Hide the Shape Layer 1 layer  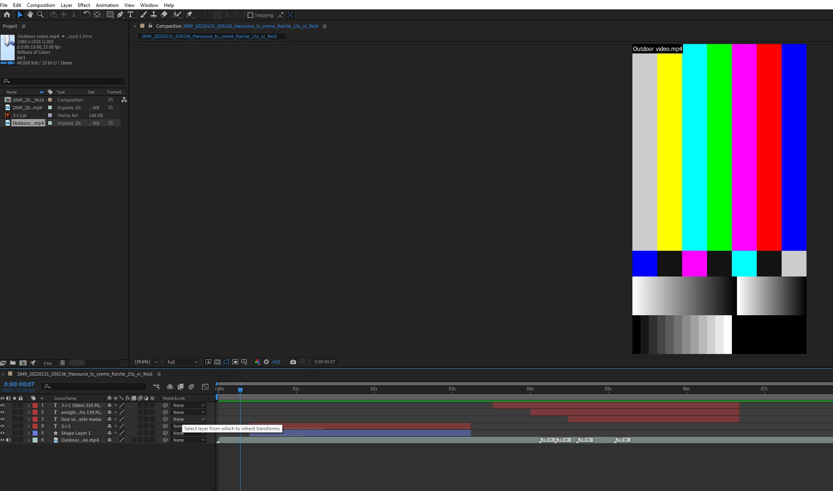[2, 433]
